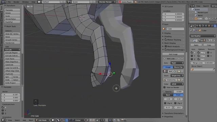Adjust the Opacity slider

(x=173, y=91)
